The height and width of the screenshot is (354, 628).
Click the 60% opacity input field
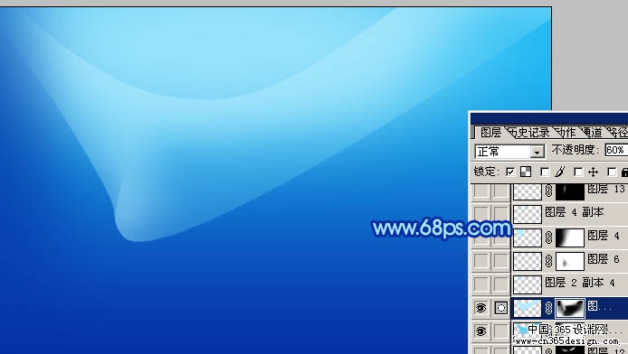click(616, 150)
